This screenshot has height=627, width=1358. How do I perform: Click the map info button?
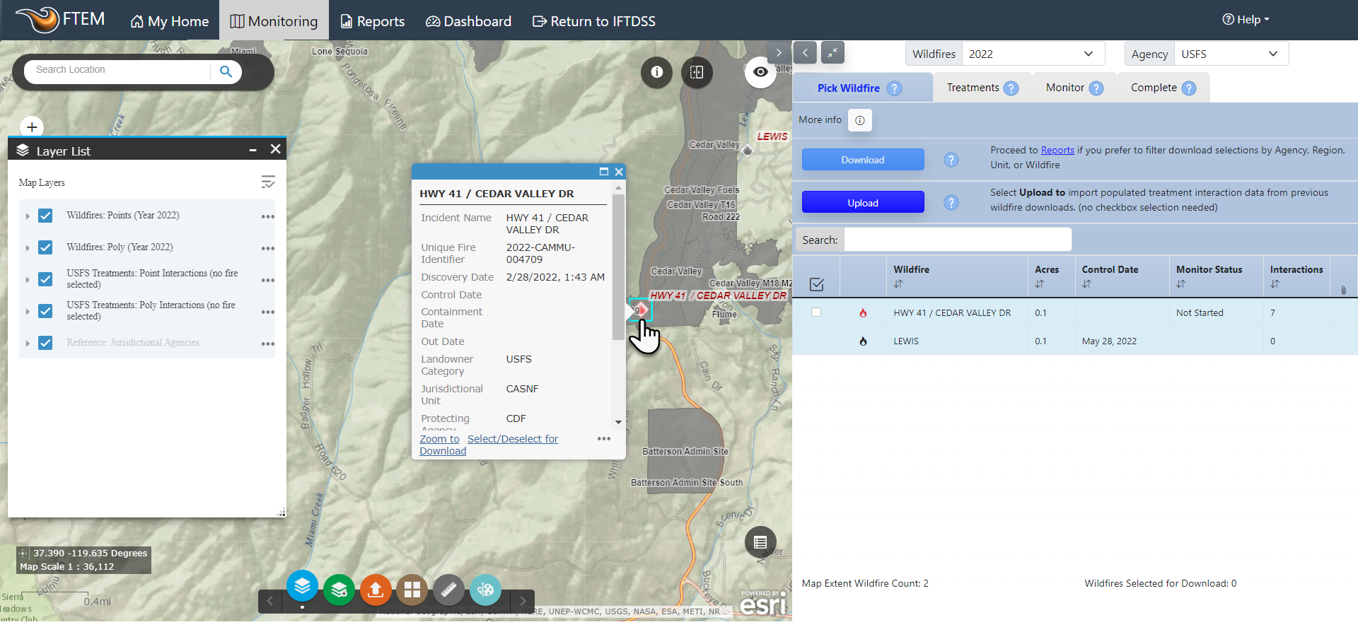[x=656, y=72]
